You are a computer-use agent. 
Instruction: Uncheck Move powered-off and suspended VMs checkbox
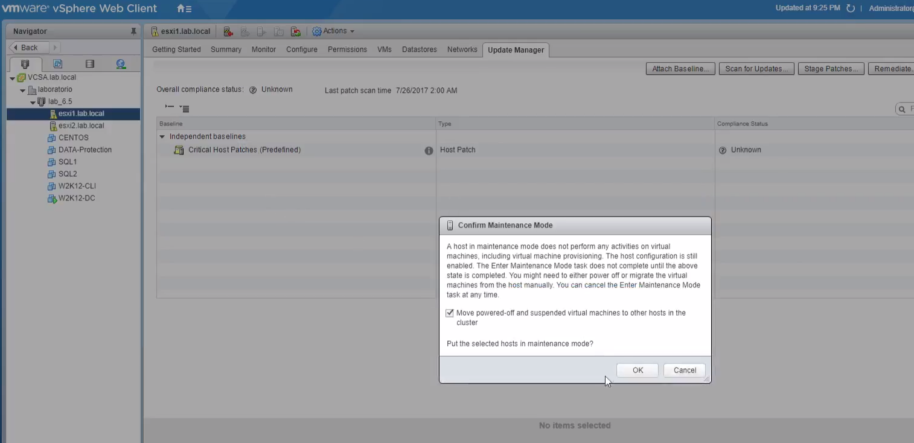pyautogui.click(x=450, y=313)
